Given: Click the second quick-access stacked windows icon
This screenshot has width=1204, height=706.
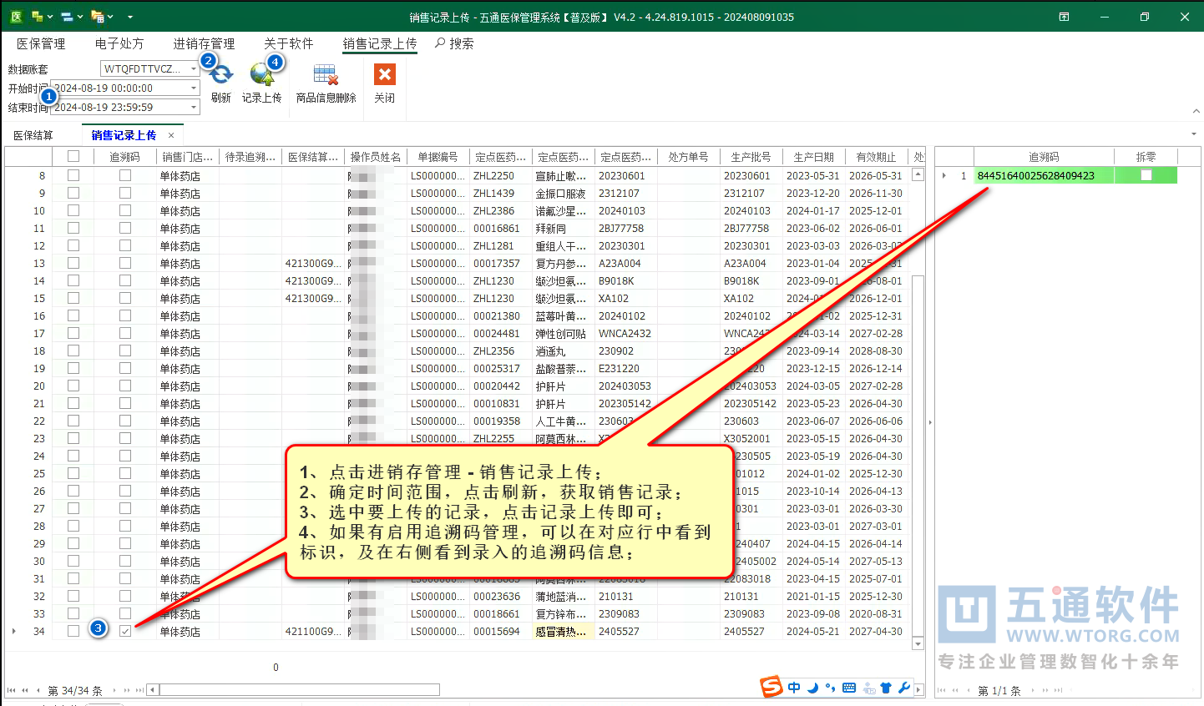Looking at the screenshot, I should pos(67,17).
